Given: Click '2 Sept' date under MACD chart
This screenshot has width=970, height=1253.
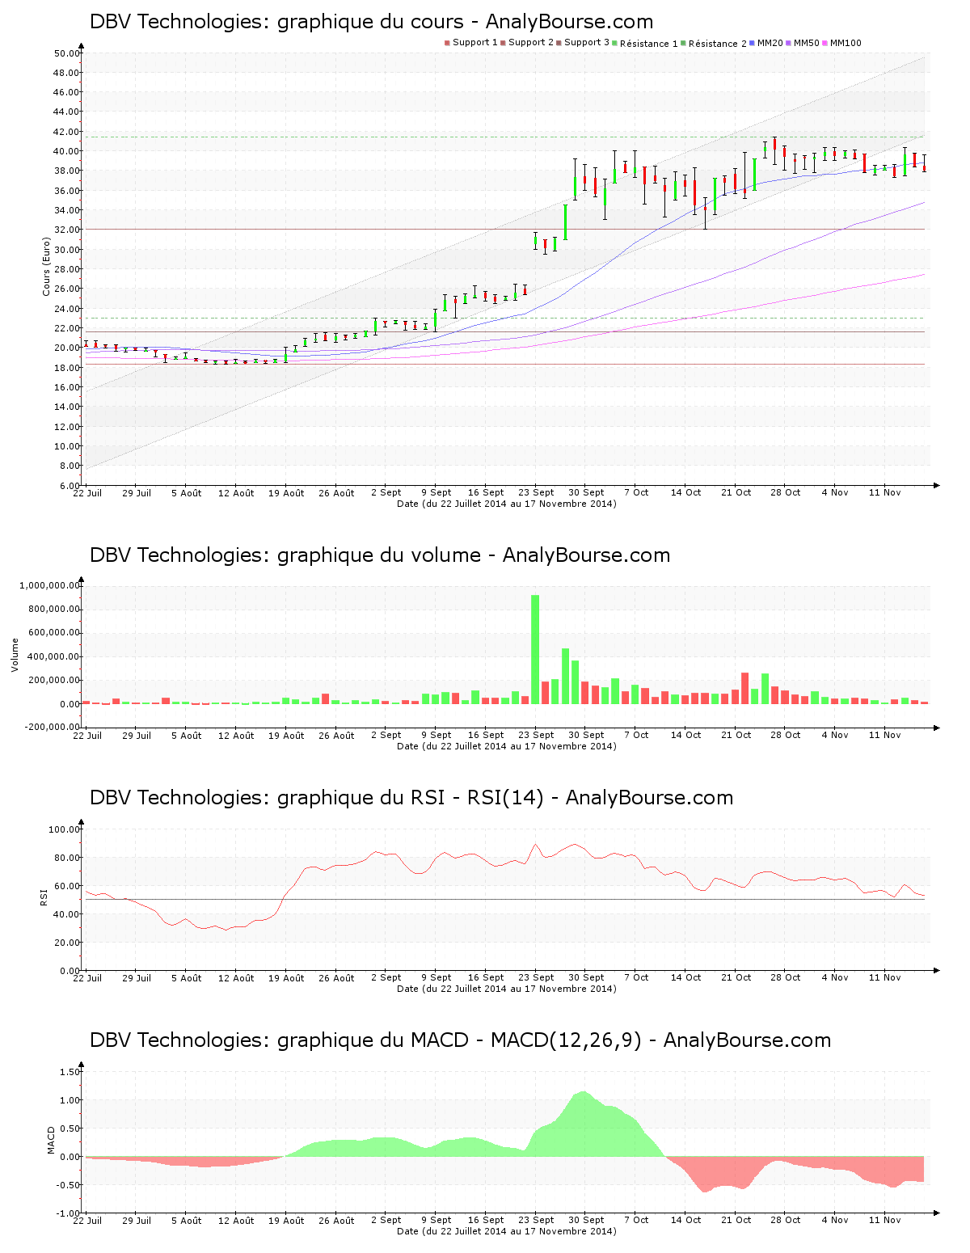Looking at the screenshot, I should click(386, 1220).
